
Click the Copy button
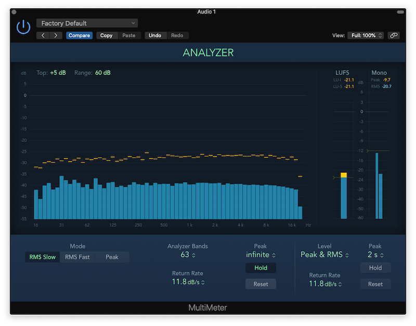point(107,35)
